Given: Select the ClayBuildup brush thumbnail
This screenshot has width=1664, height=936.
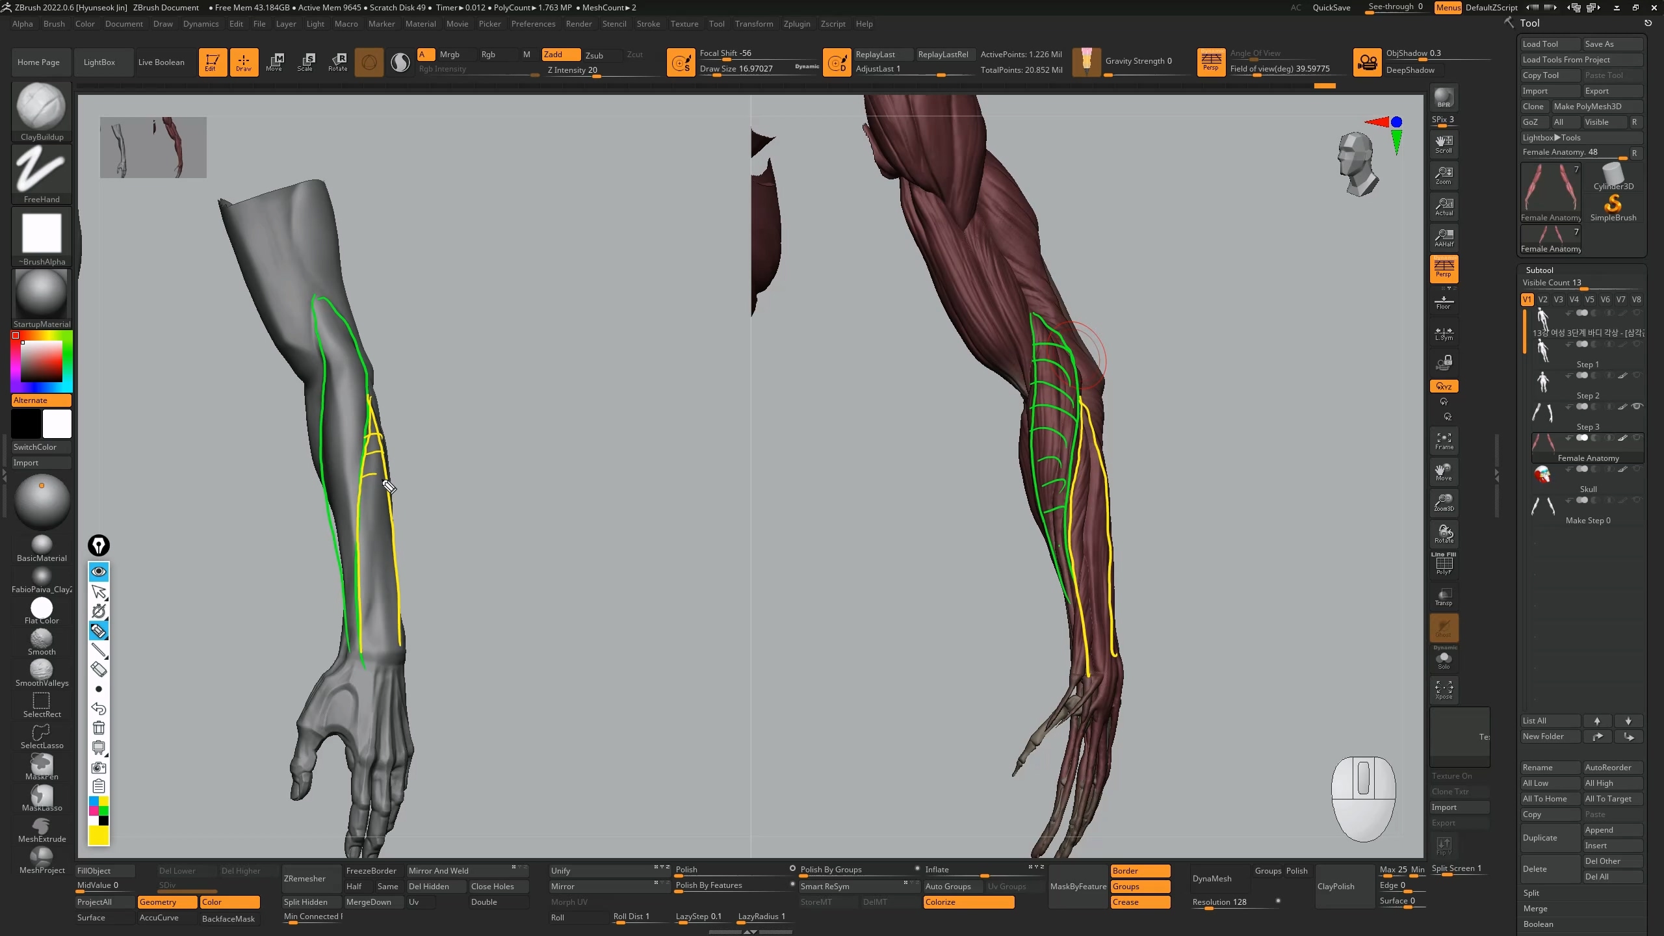Looking at the screenshot, I should (x=41, y=107).
